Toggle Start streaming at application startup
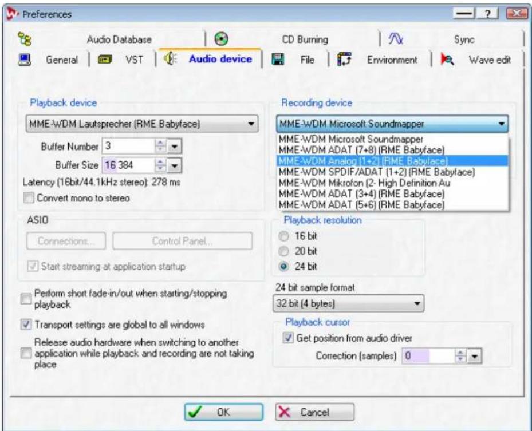Viewport: 532px width, 431px height. 33,266
